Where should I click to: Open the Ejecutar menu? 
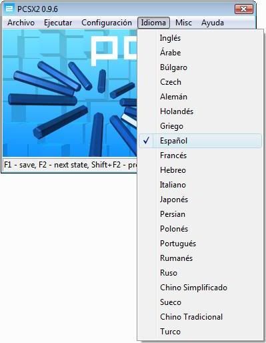pyautogui.click(x=58, y=23)
